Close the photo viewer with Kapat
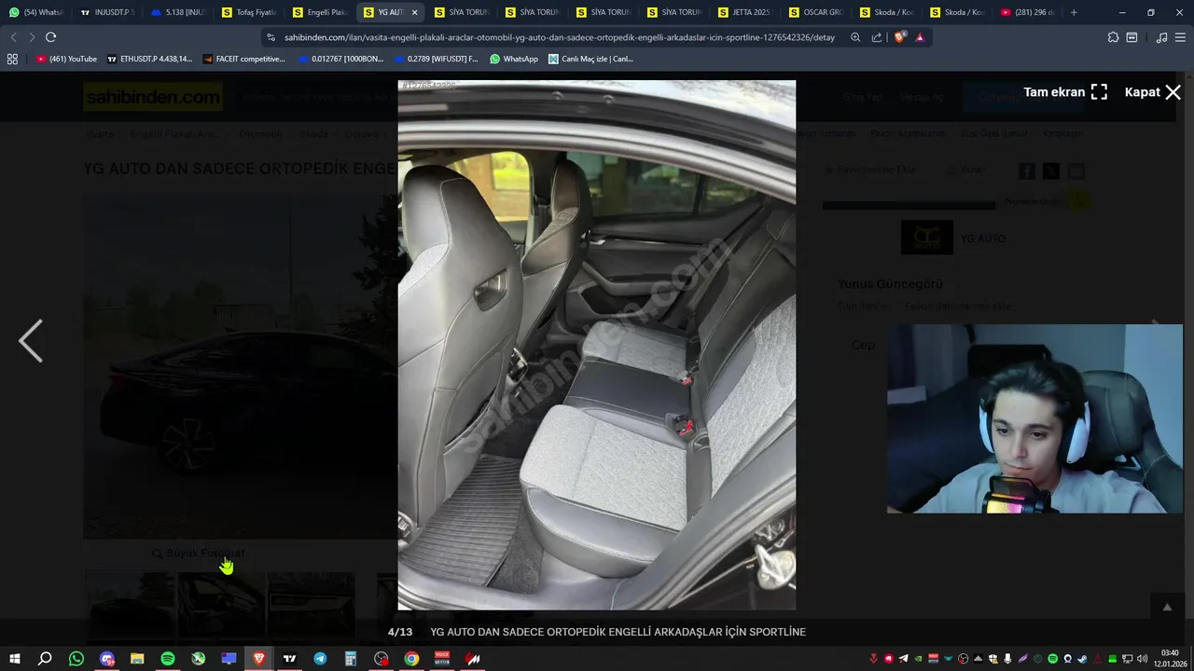This screenshot has width=1194, height=671. click(x=1153, y=92)
